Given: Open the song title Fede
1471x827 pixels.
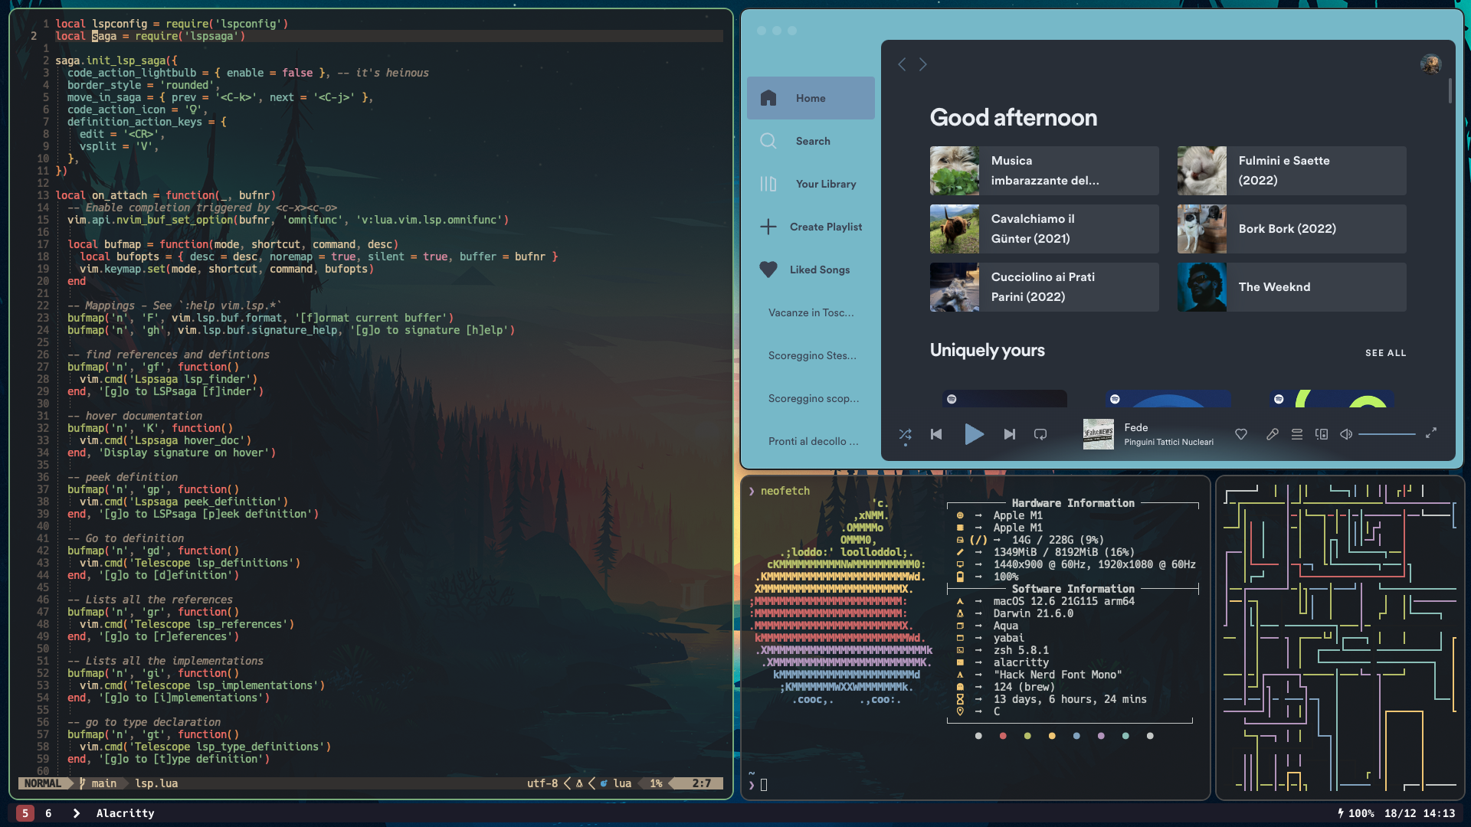Looking at the screenshot, I should (1135, 428).
